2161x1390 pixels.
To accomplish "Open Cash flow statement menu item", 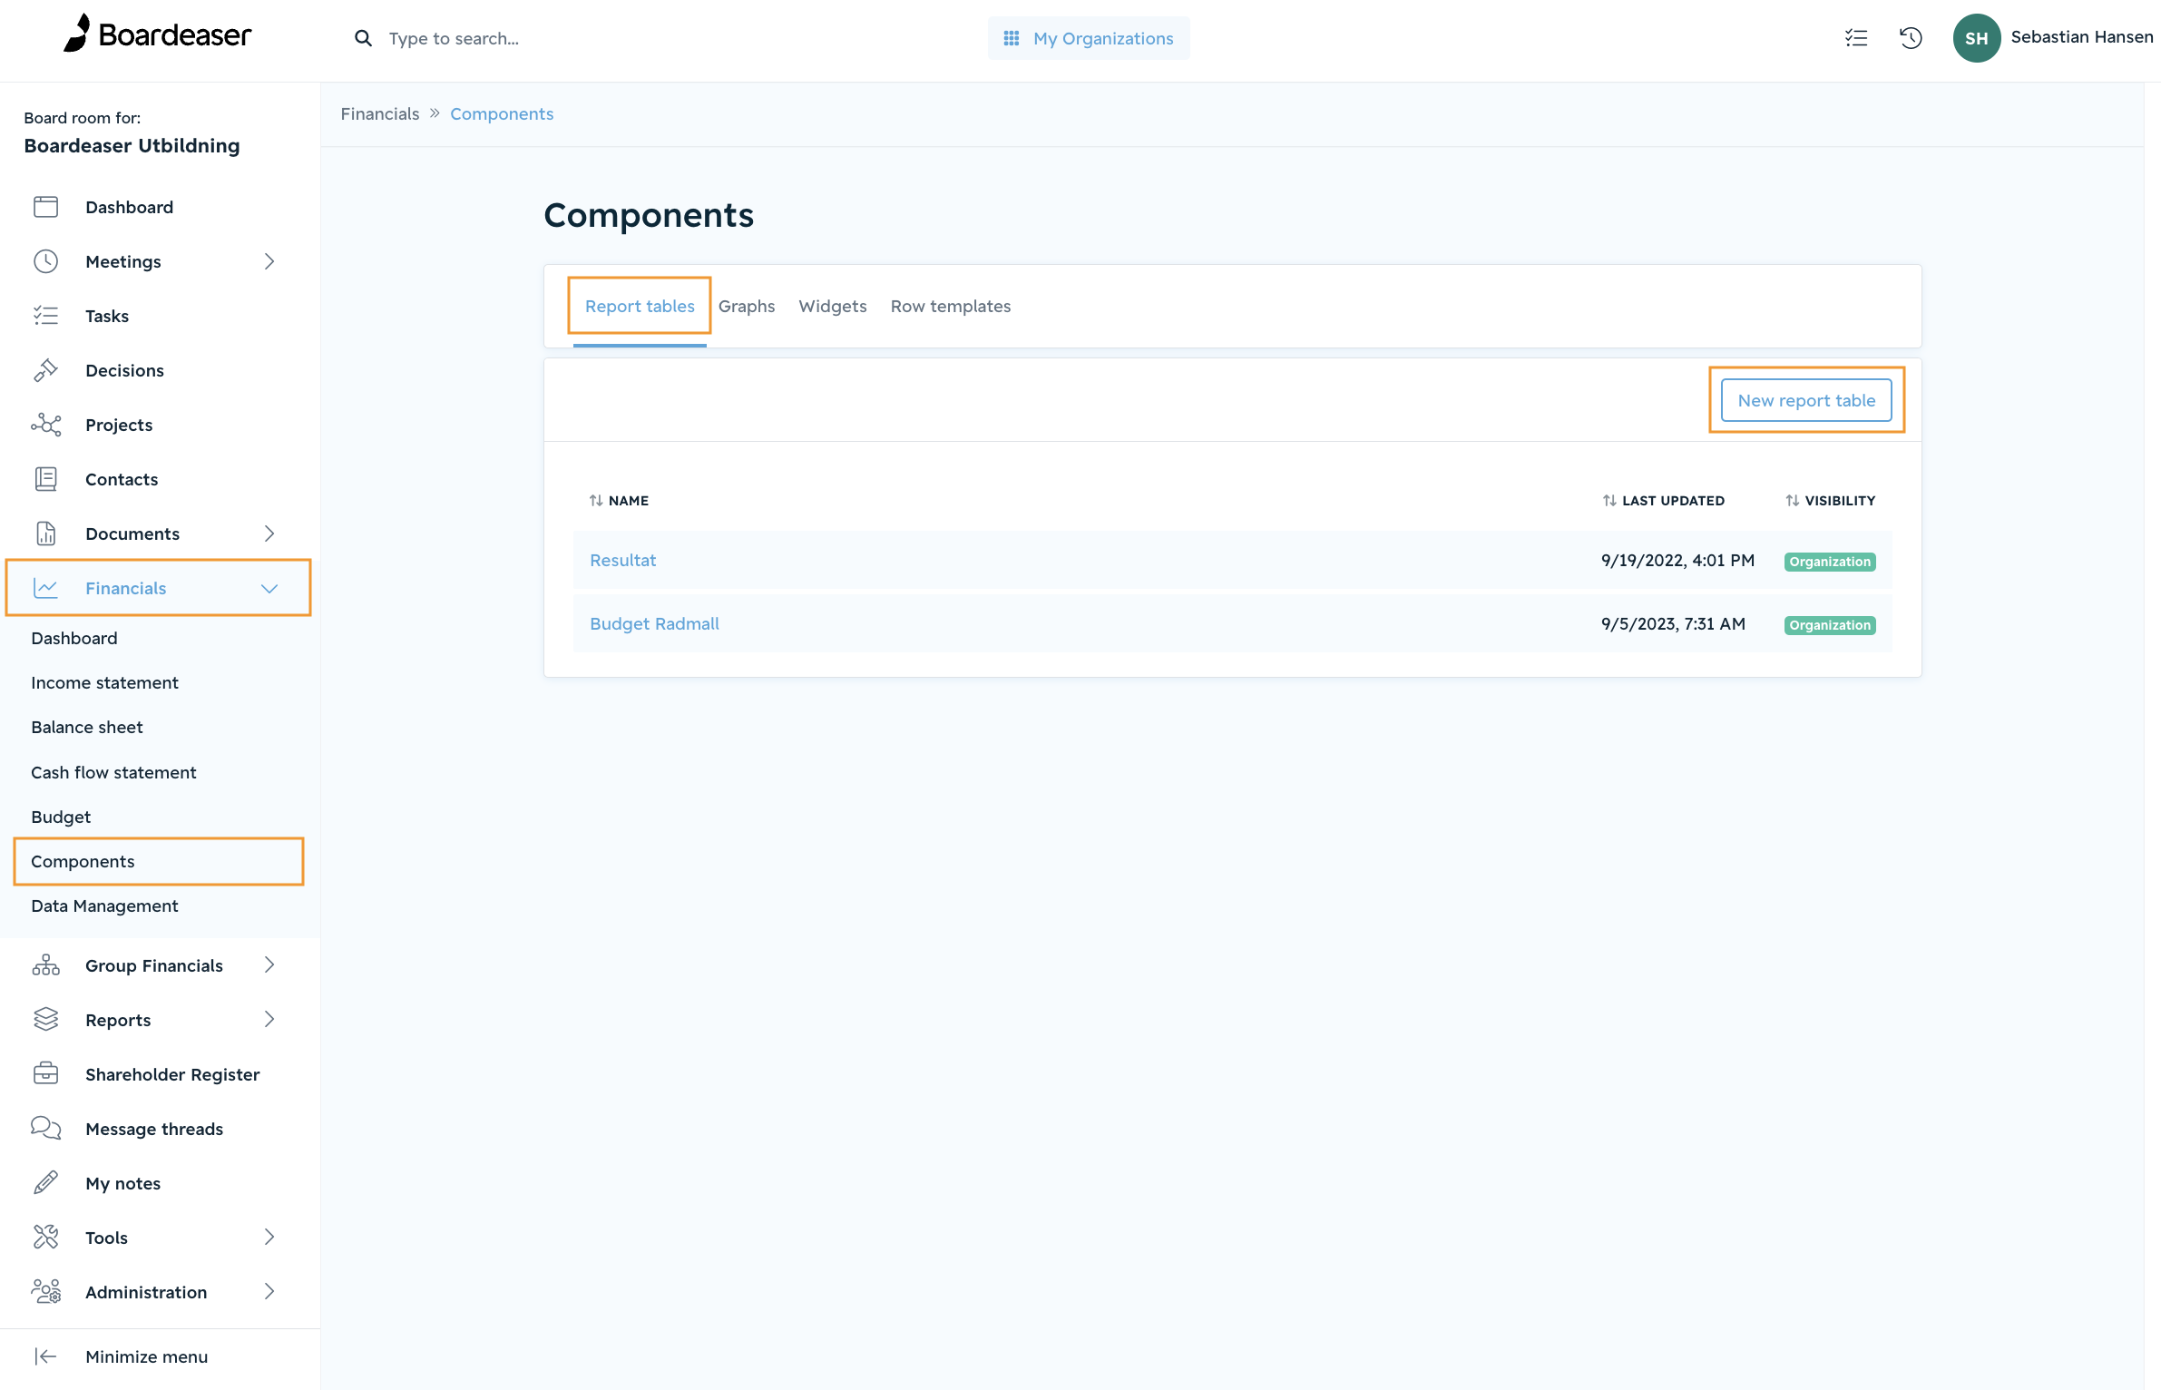I will 113,772.
